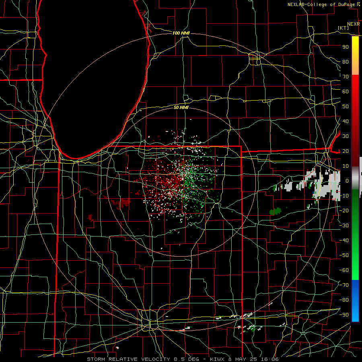362x362 pixels.
Task: Pick the blue segment of the color bar
Action: coord(355,301)
